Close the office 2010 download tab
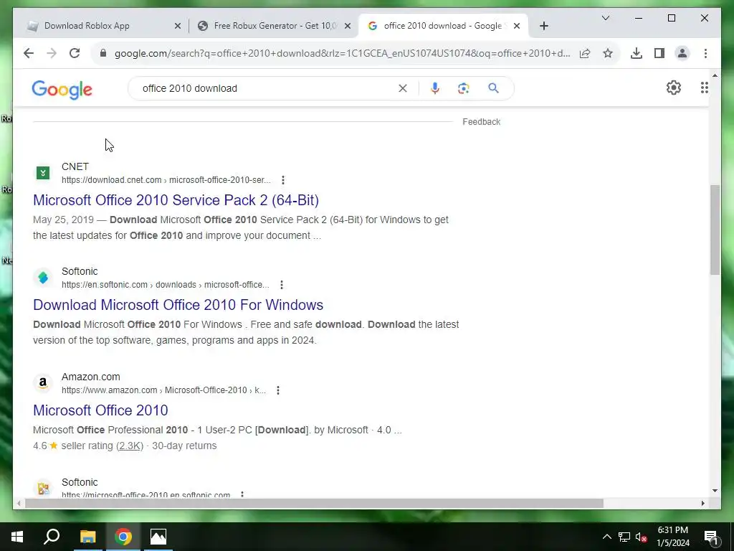This screenshot has width=734, height=551. [516, 27]
